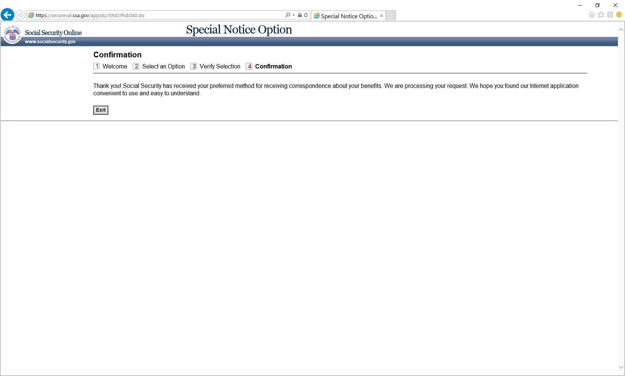
Task: Click the Home icon in browser toolbar
Action: [592, 15]
